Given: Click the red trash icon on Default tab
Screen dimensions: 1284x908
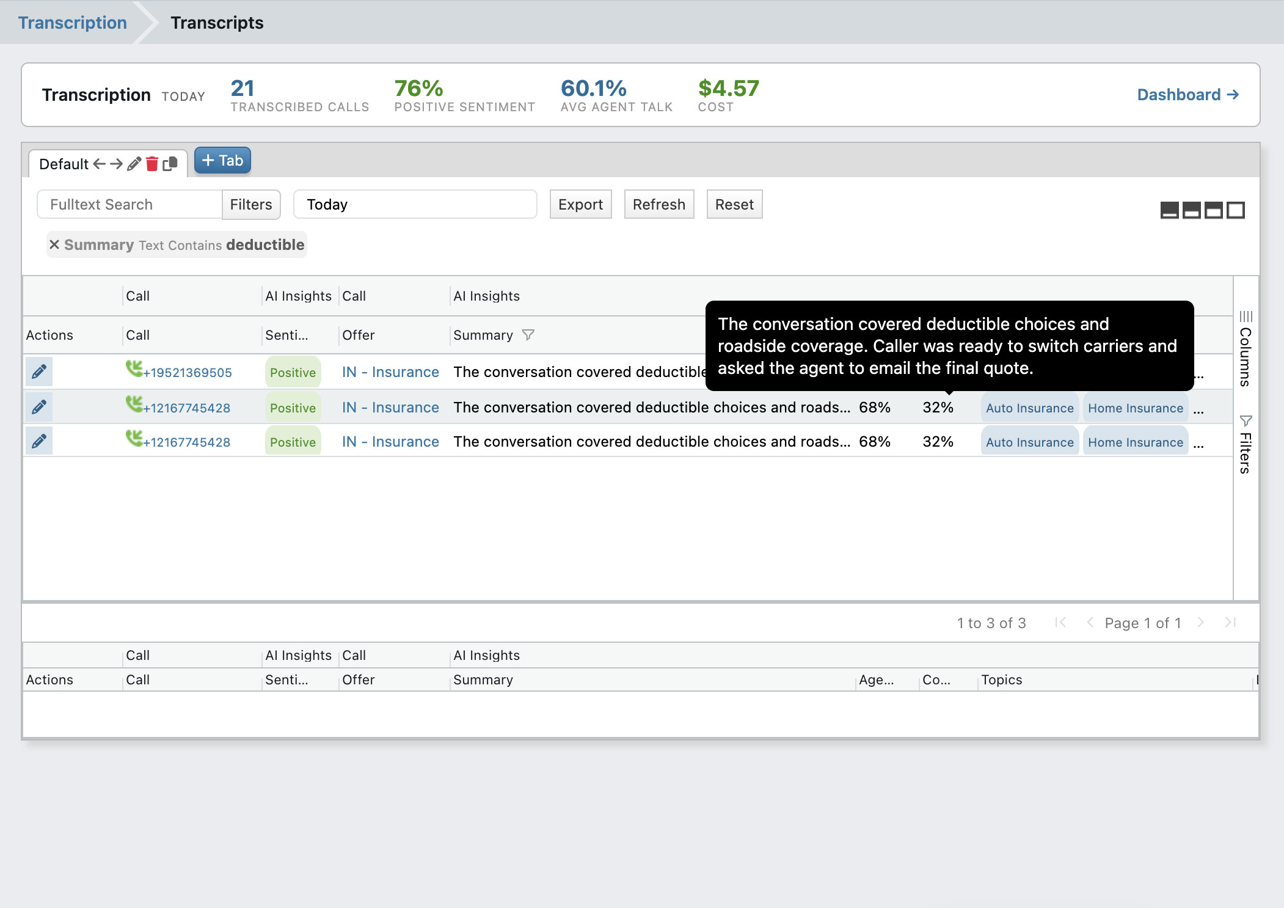Looking at the screenshot, I should point(152,164).
